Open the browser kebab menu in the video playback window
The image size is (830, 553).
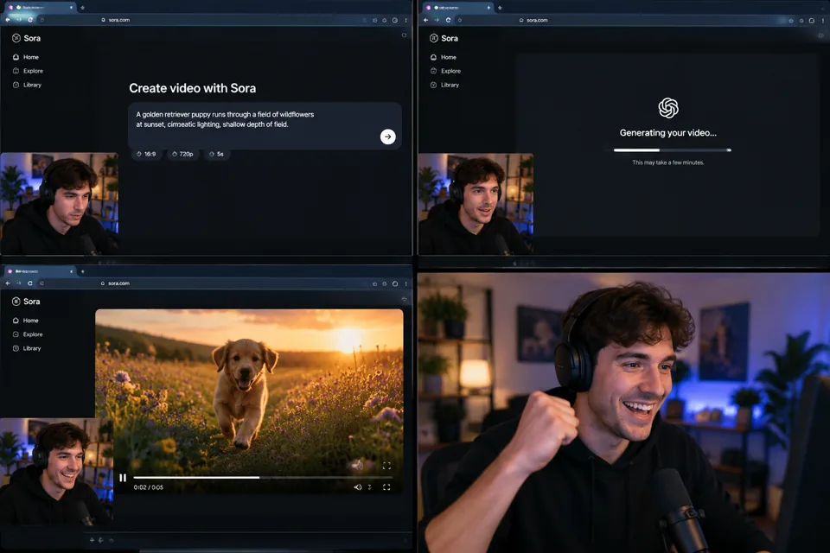click(x=406, y=283)
